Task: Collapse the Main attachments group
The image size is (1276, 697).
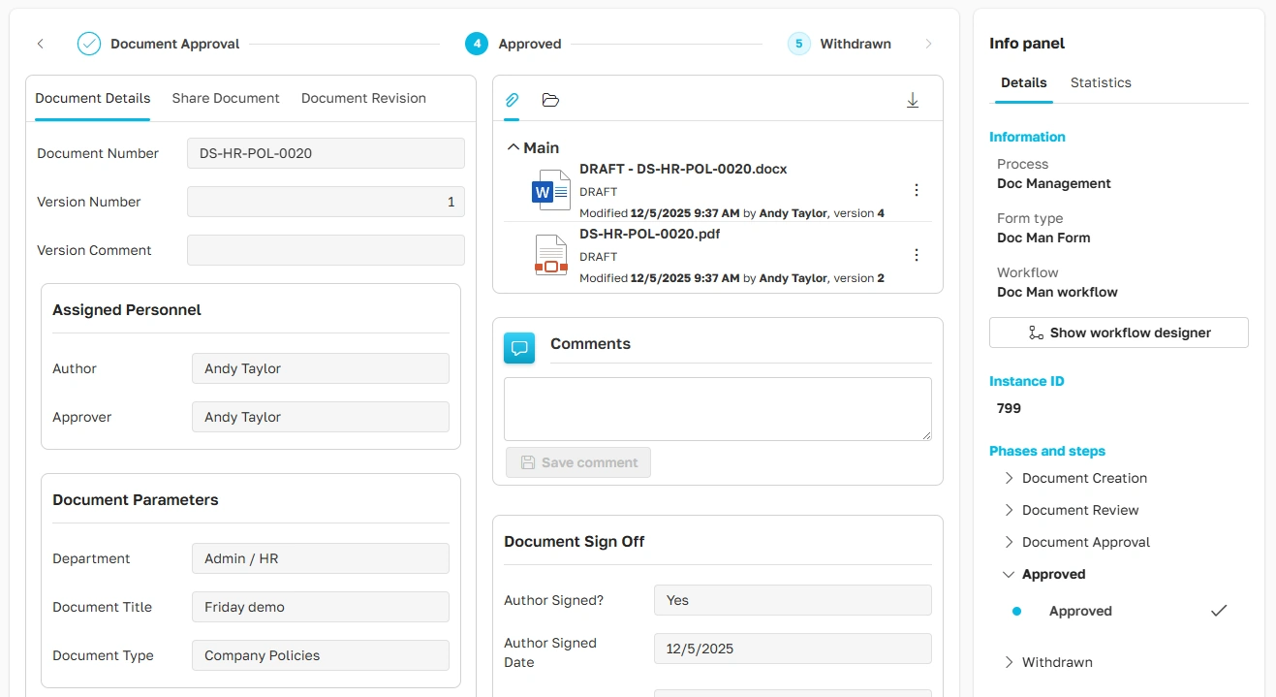Action: click(514, 147)
